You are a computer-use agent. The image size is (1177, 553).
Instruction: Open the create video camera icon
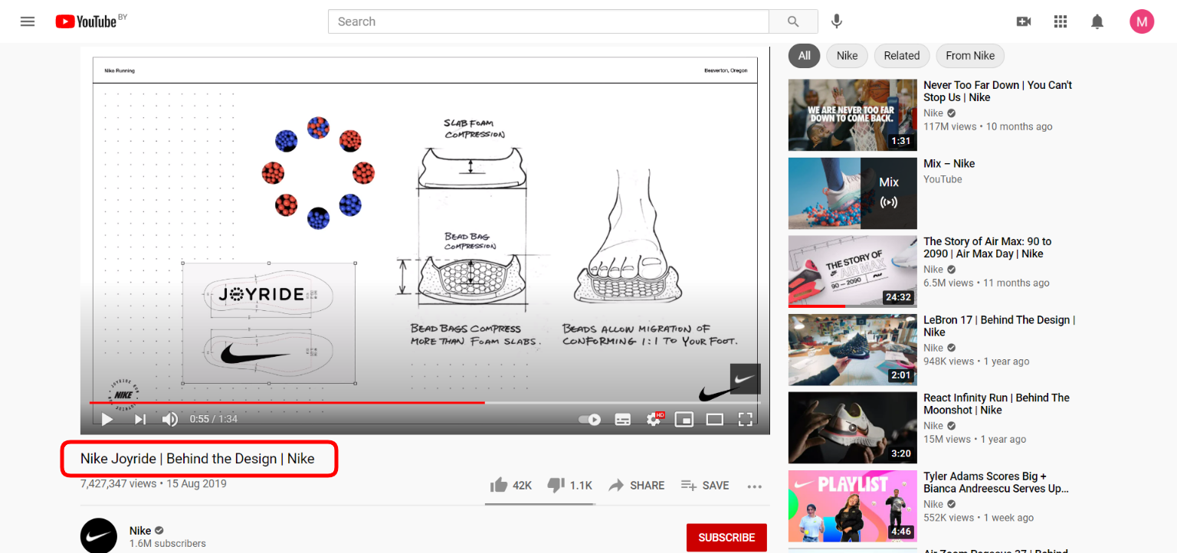click(x=1024, y=21)
